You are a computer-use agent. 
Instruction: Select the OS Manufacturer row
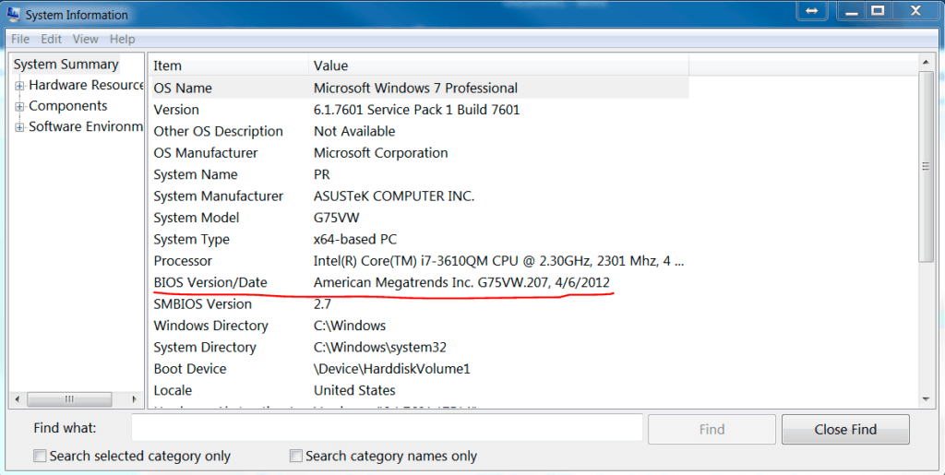[x=420, y=153]
